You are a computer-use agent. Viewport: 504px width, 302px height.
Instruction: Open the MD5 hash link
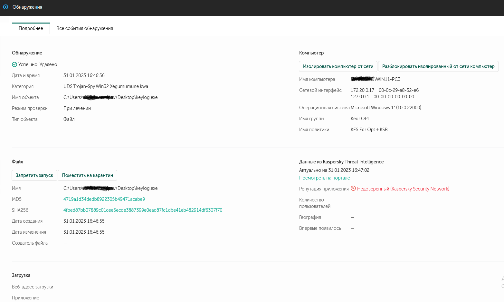coord(104,199)
